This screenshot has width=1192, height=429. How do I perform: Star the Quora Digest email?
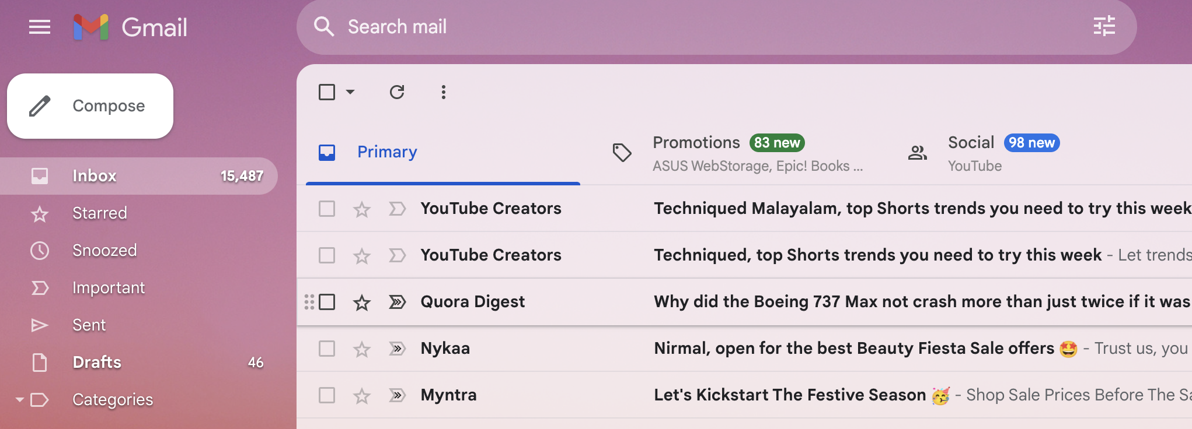362,302
